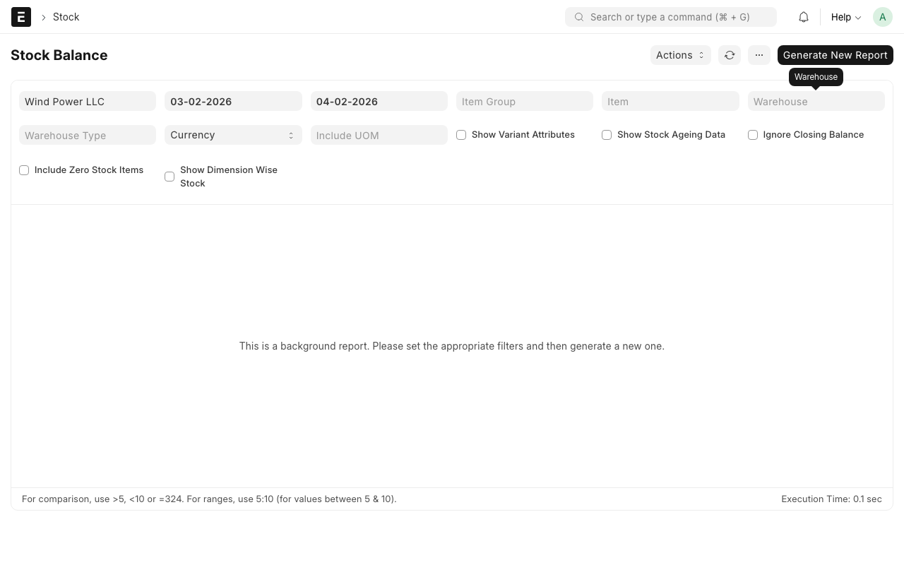Expand the Currency dropdown
The image size is (904, 565).
[233, 135]
